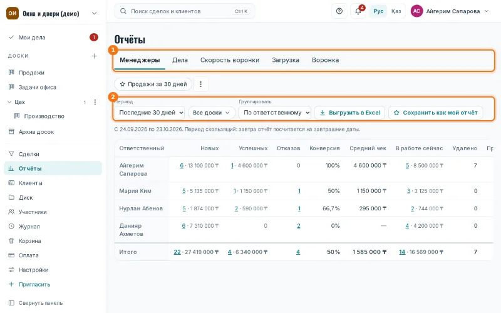
Task: Collapse the Цех board group
Action: tap(9, 102)
